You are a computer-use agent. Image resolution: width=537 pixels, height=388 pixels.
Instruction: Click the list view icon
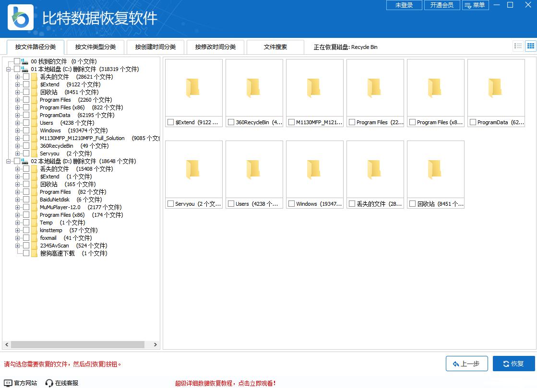click(x=518, y=46)
